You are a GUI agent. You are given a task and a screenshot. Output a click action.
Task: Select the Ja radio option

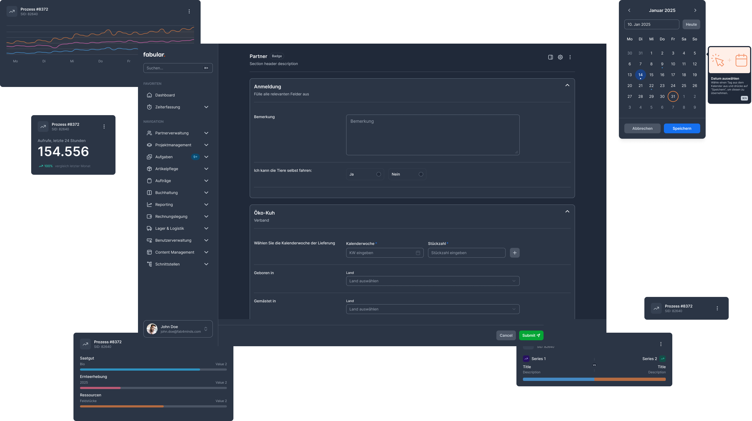(379, 174)
